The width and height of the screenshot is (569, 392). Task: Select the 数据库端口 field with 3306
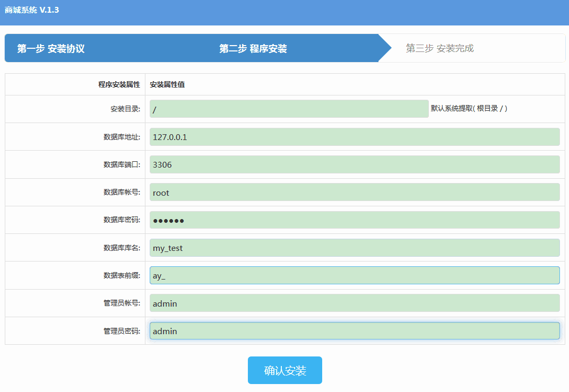pos(354,164)
